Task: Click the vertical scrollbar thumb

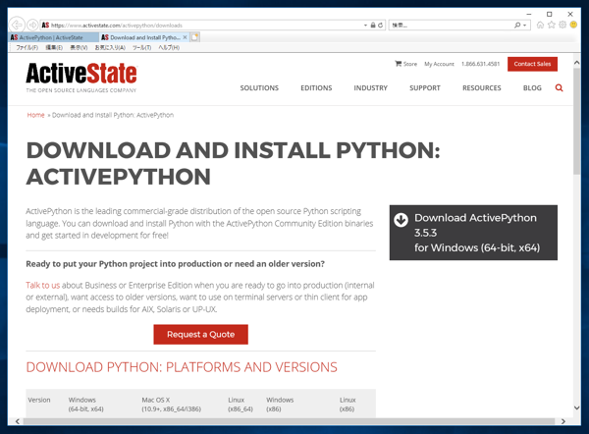Action: tap(576, 121)
